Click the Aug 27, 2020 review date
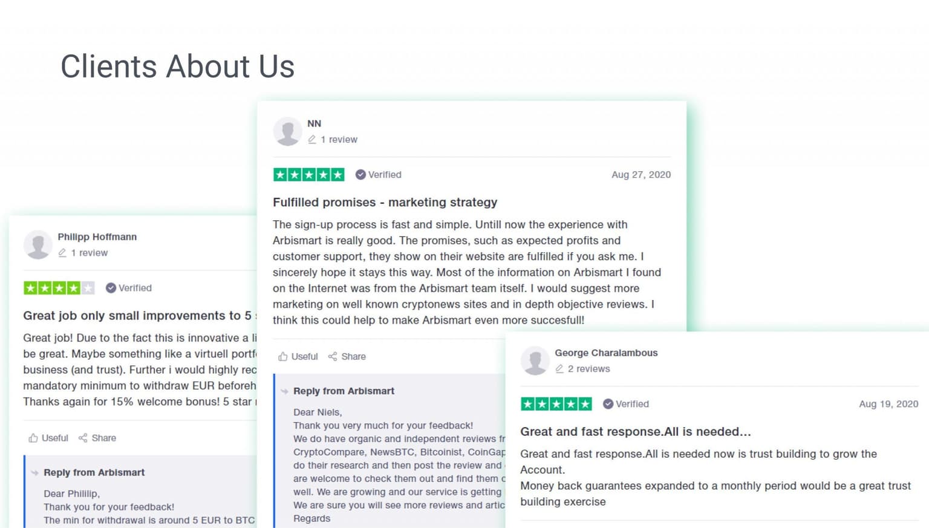 pyautogui.click(x=641, y=175)
